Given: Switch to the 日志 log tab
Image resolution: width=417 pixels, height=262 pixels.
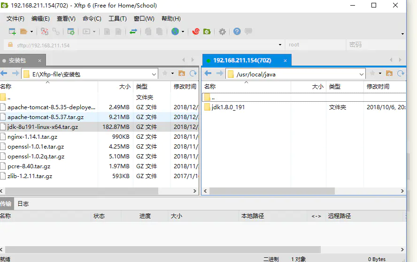Looking at the screenshot, I should tap(23, 204).
